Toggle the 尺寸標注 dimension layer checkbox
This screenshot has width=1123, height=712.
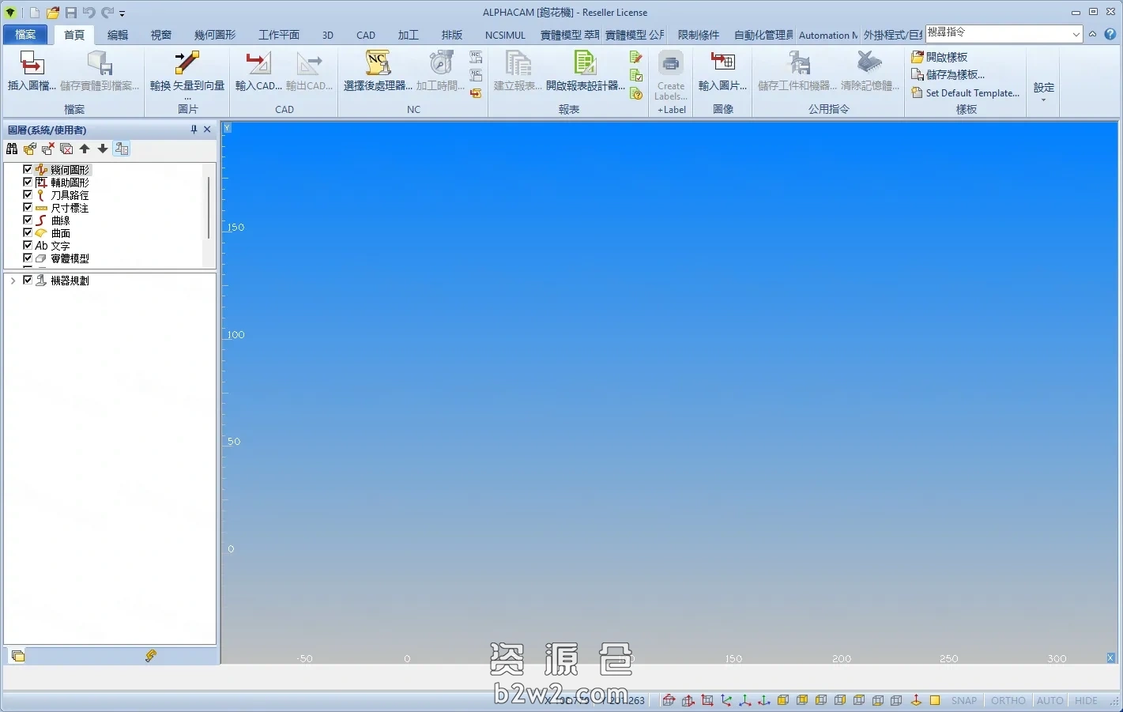tap(28, 207)
